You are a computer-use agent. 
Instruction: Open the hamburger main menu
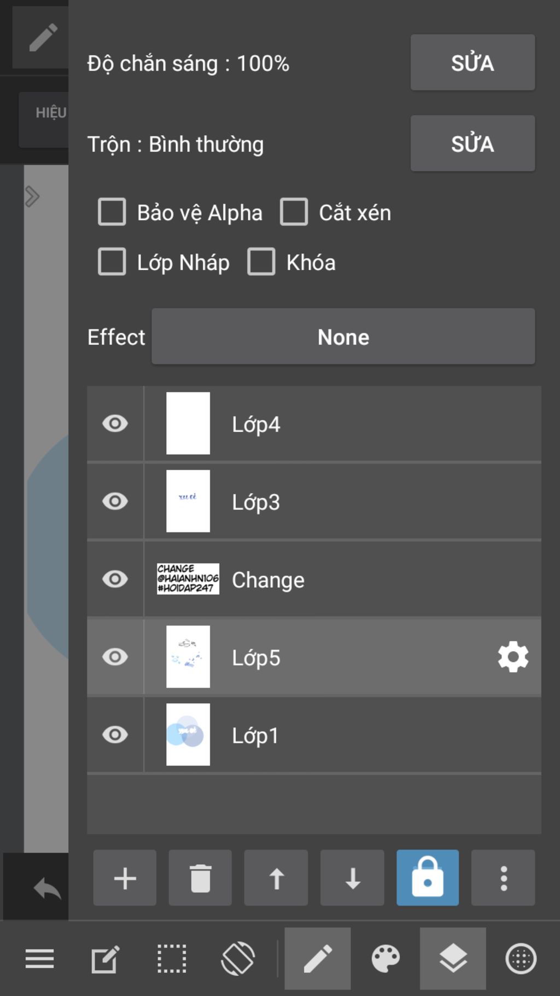click(x=39, y=959)
